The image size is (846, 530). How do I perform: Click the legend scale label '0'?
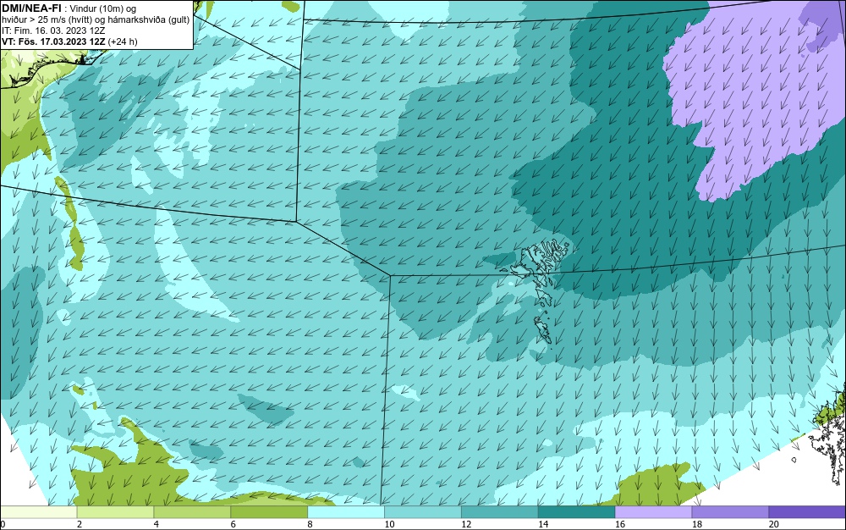pyautogui.click(x=3, y=524)
